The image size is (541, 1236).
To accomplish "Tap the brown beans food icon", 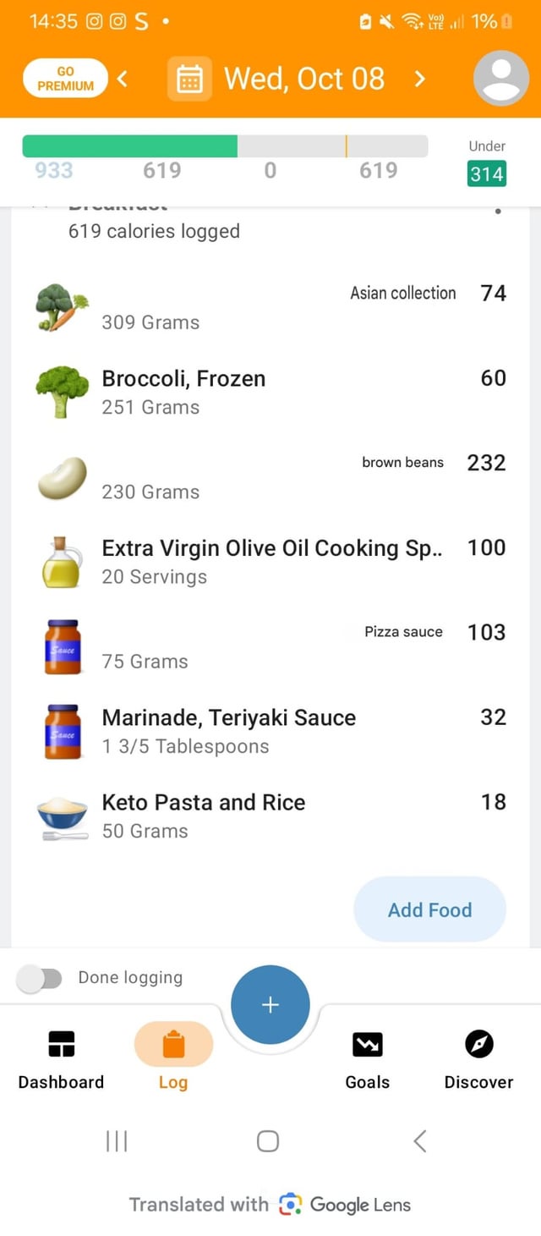I will pos(62,477).
